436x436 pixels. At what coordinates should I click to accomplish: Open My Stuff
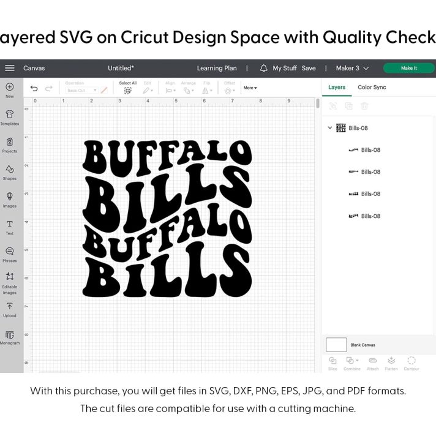pos(285,68)
